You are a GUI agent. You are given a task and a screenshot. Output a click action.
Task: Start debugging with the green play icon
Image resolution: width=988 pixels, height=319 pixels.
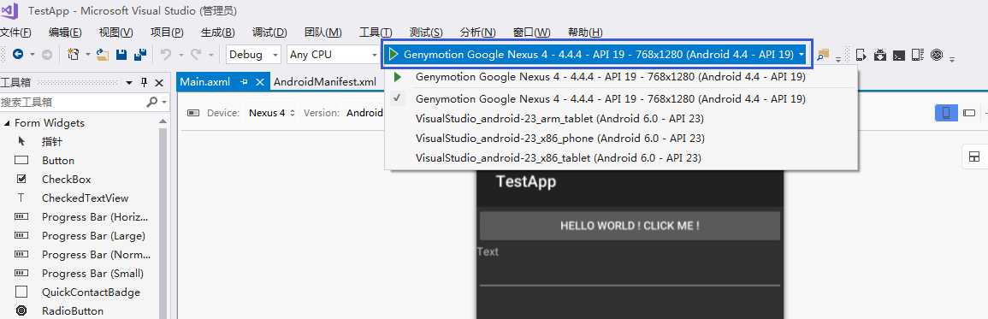tap(393, 54)
